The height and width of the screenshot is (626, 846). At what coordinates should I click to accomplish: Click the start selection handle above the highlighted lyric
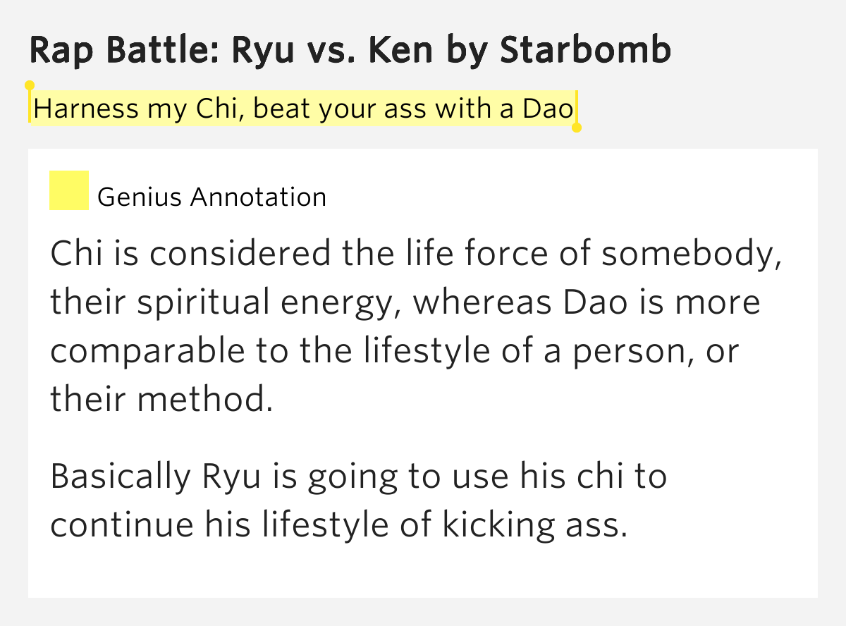(30, 86)
